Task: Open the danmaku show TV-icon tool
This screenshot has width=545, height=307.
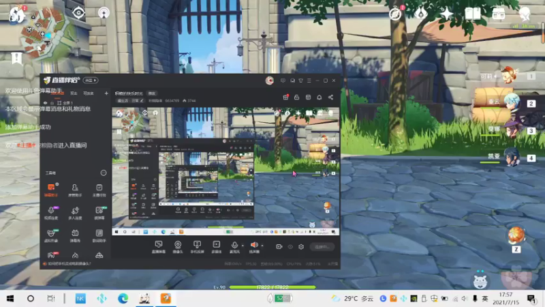Action: click(75, 235)
